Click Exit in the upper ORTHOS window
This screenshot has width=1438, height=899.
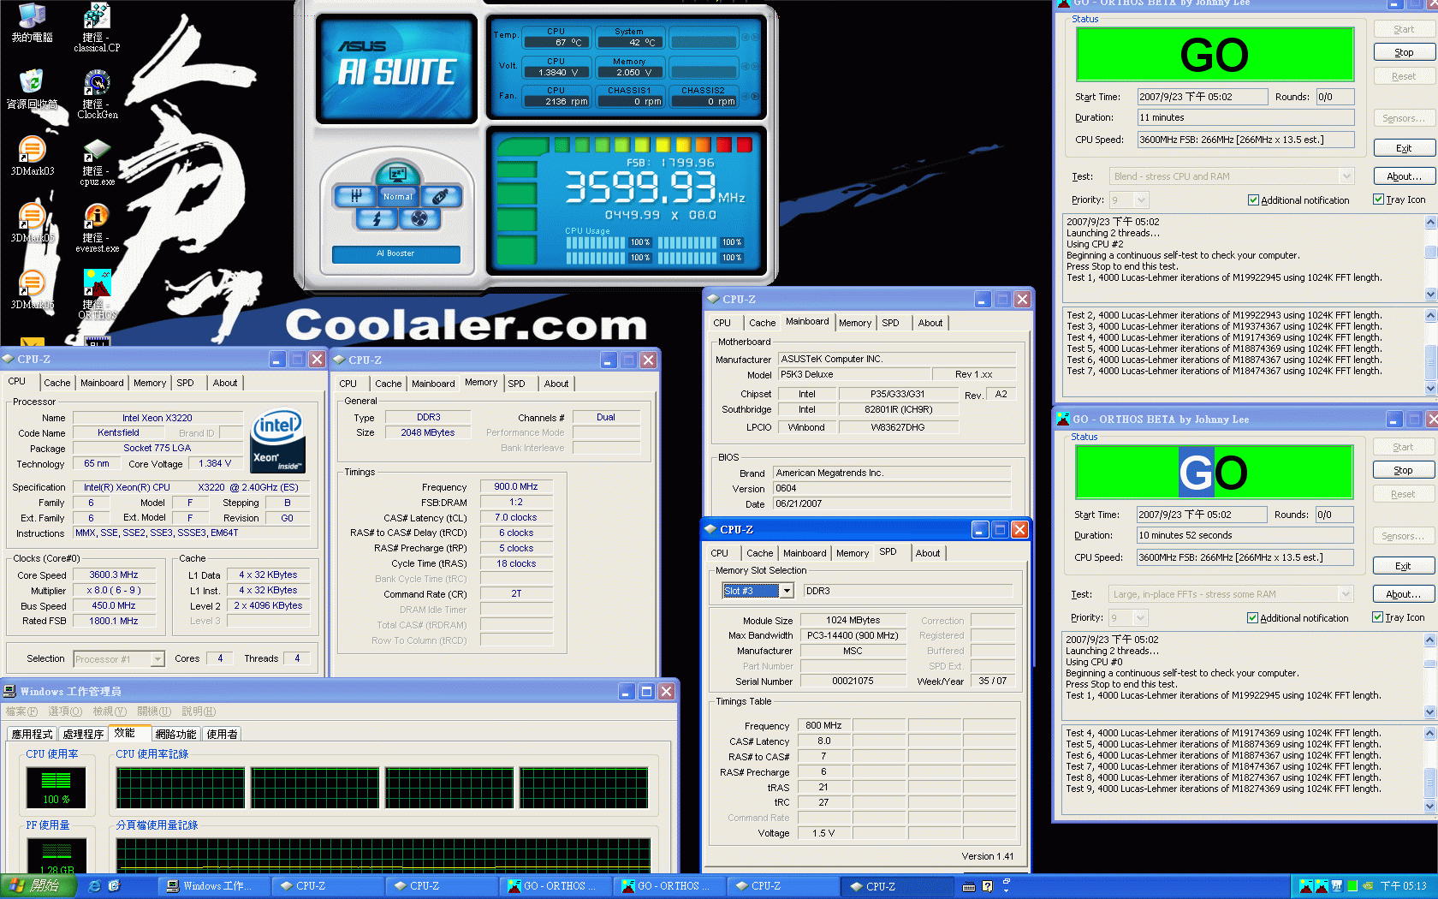tap(1404, 148)
